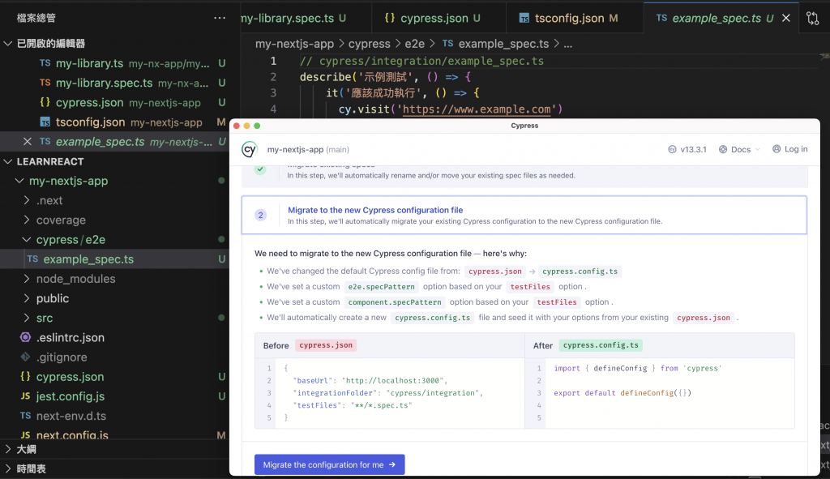Open .eslintrc.json in the file tree

tap(114, 338)
